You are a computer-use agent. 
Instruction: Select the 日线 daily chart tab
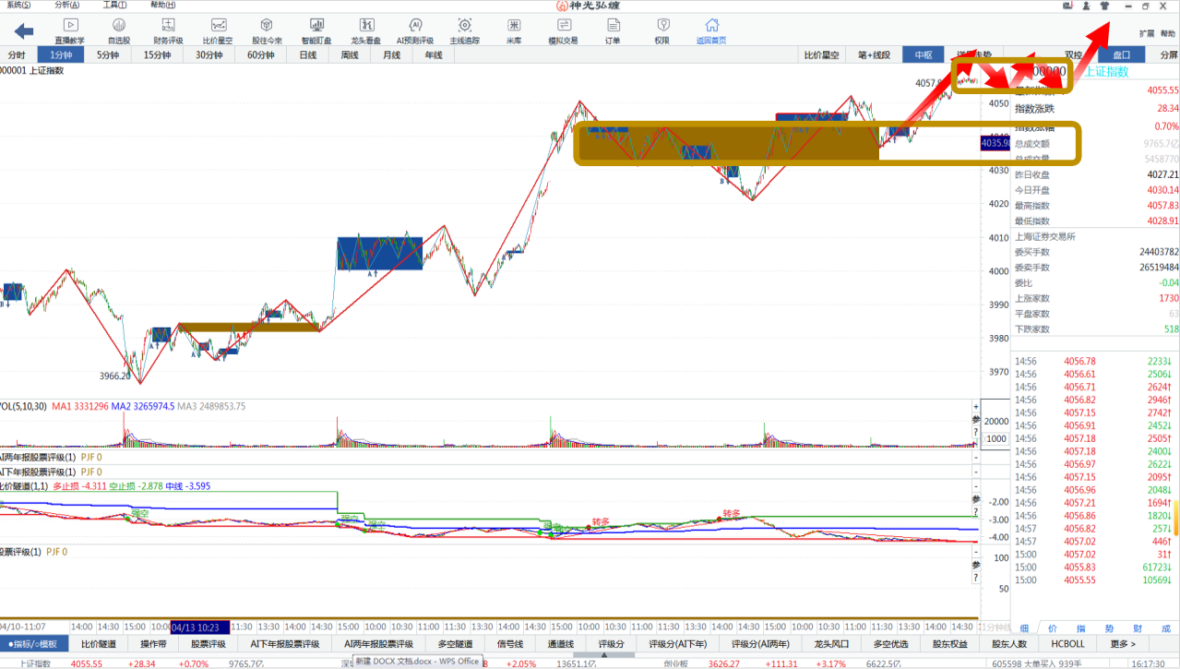pyautogui.click(x=307, y=55)
